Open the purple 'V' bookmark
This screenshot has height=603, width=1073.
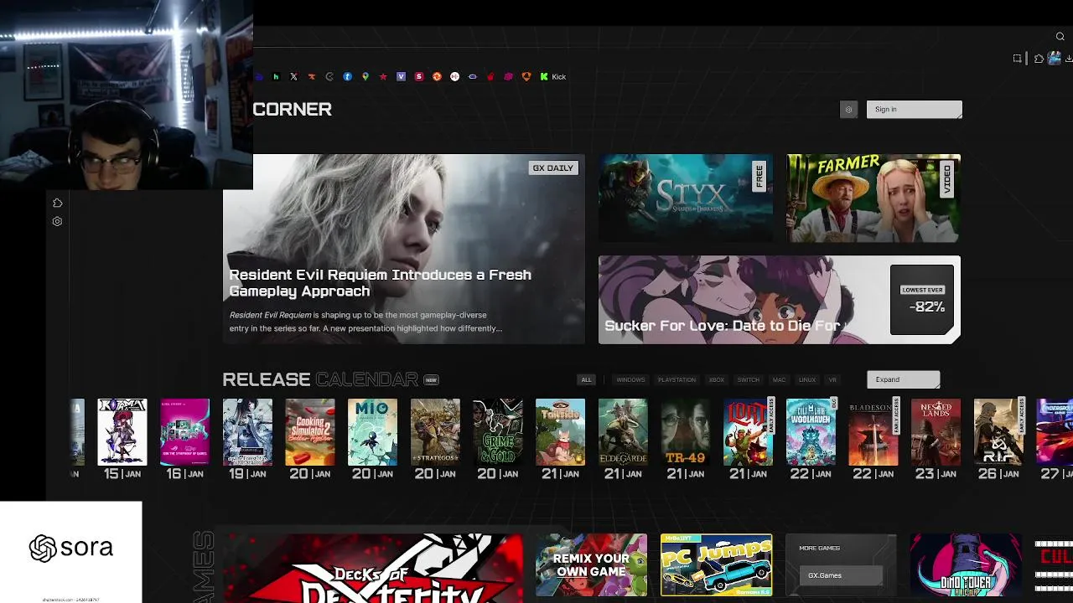401,76
